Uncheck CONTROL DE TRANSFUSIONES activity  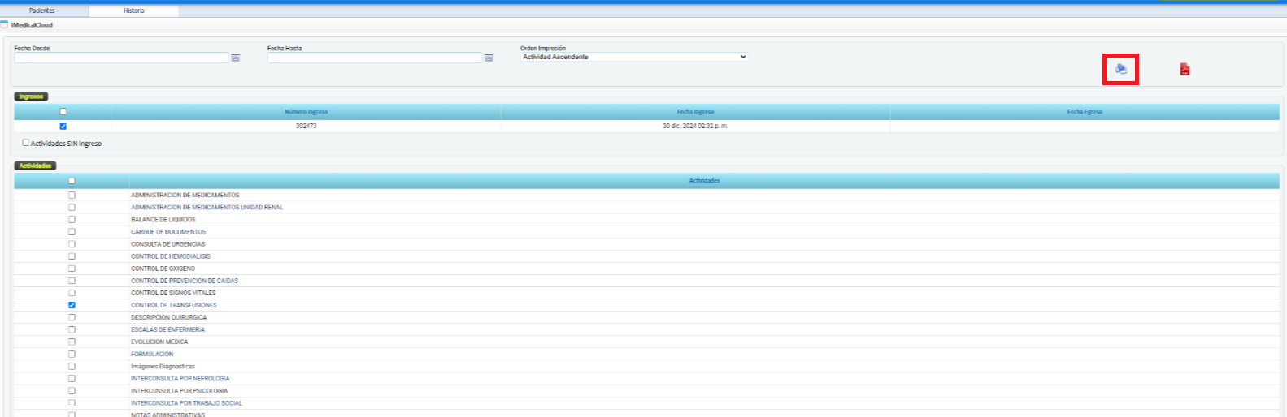[x=72, y=305]
